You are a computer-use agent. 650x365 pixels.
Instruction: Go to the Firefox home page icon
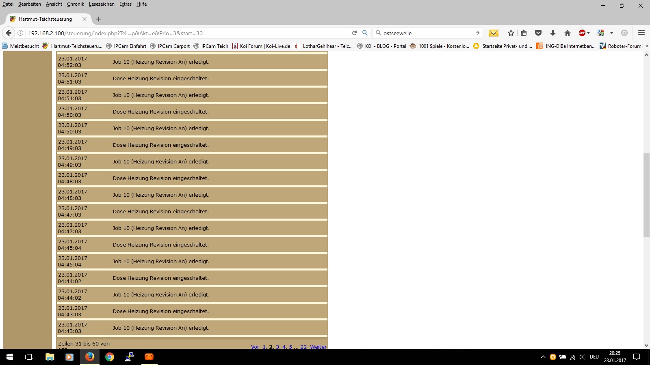[567, 33]
